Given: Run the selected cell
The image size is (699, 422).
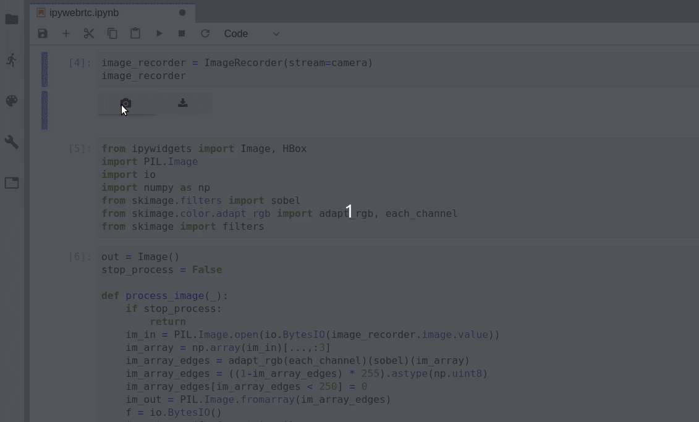Looking at the screenshot, I should tap(159, 34).
